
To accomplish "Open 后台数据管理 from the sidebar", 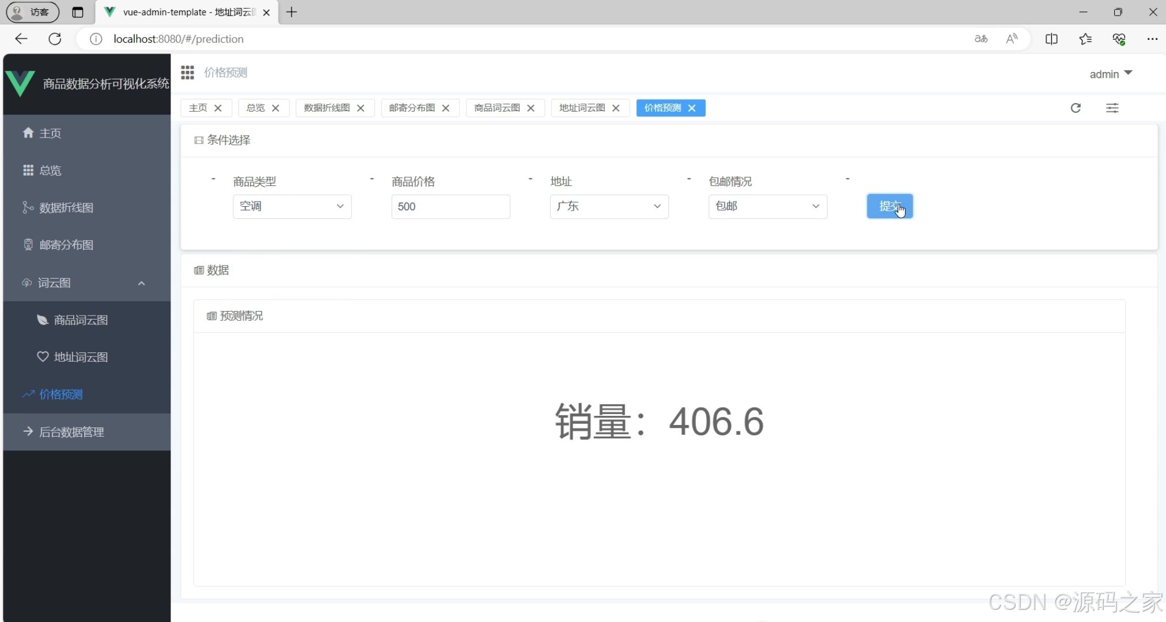I will tap(71, 431).
